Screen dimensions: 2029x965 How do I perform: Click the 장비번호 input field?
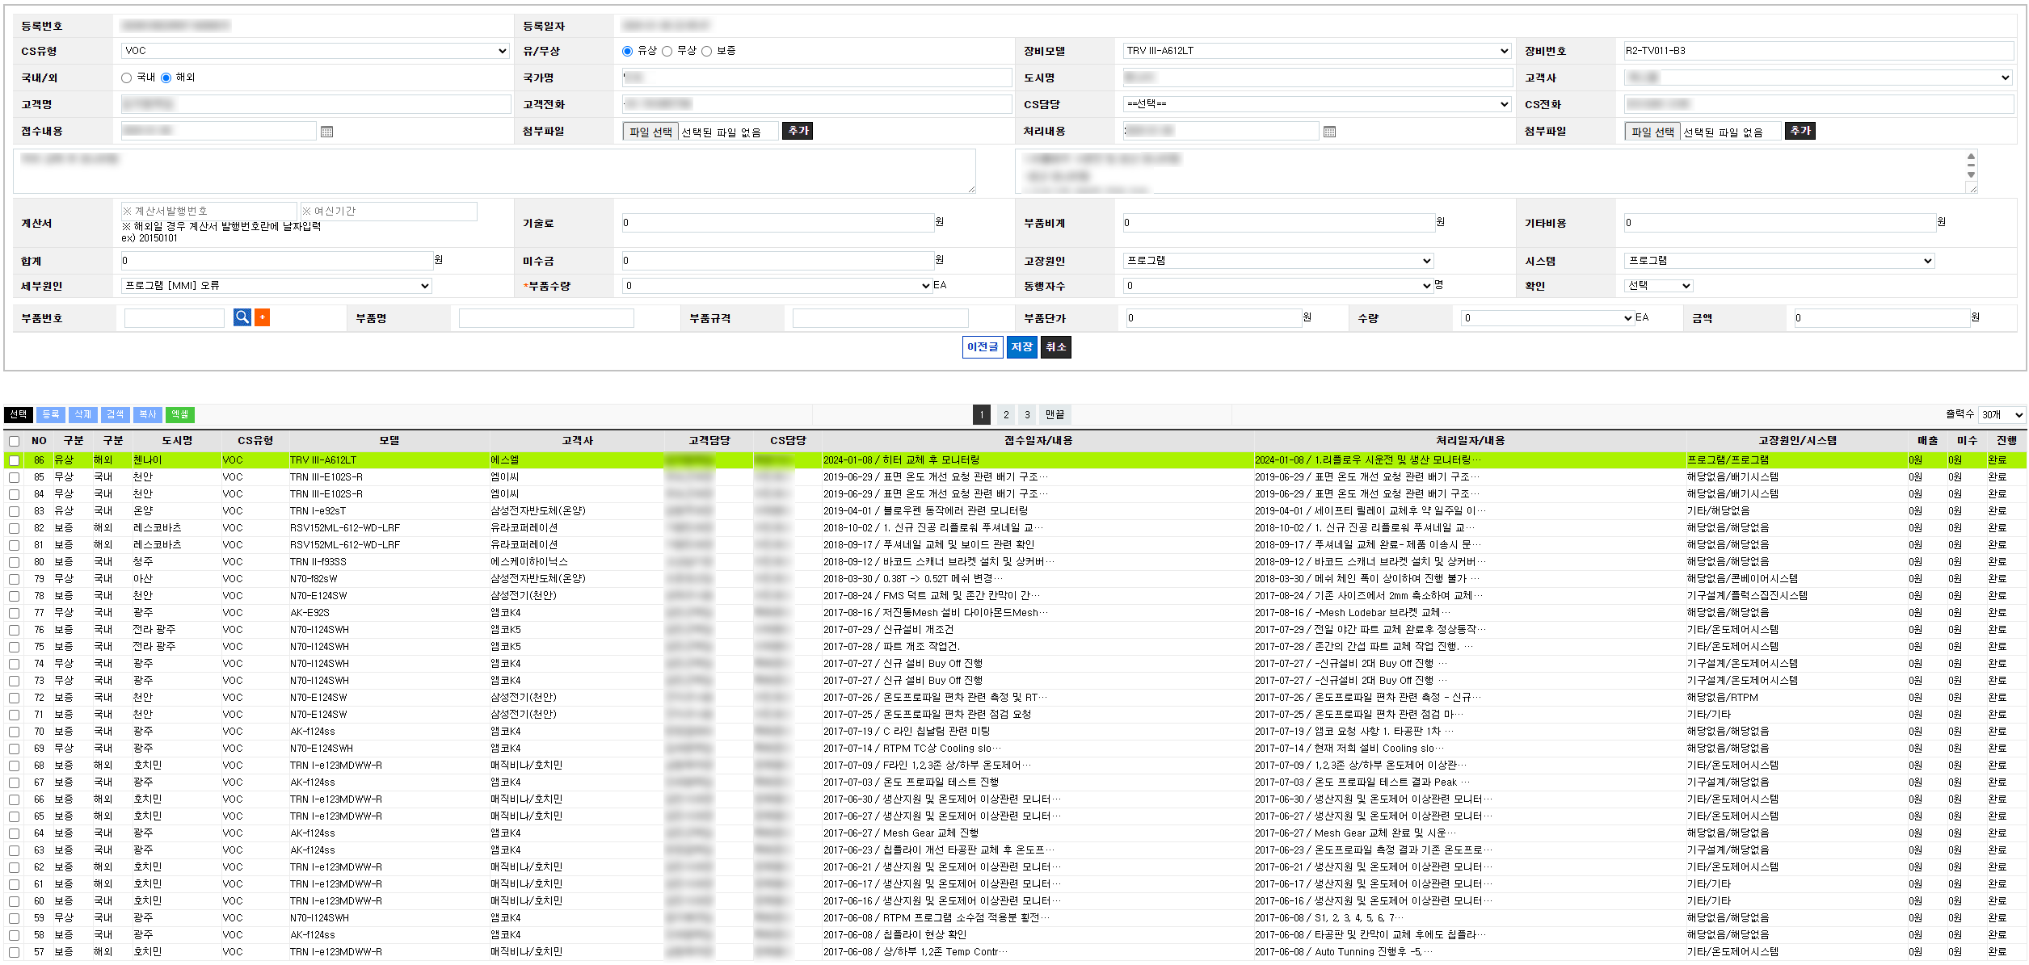pyautogui.click(x=1818, y=51)
